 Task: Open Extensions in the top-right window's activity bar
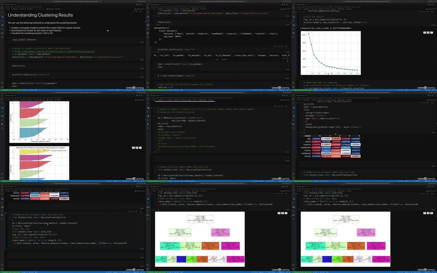293,25
